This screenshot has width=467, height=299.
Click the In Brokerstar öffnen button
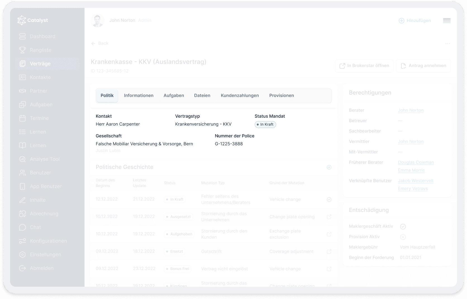364,66
